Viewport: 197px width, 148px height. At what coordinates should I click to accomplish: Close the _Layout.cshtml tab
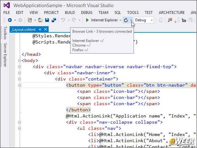[46, 30]
